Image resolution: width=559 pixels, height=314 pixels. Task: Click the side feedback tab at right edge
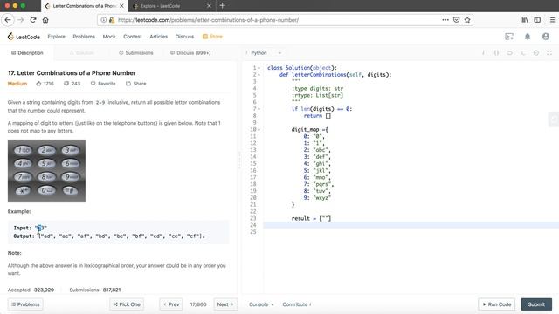tap(554, 119)
